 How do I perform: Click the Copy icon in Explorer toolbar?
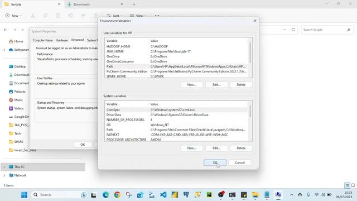point(45,16)
